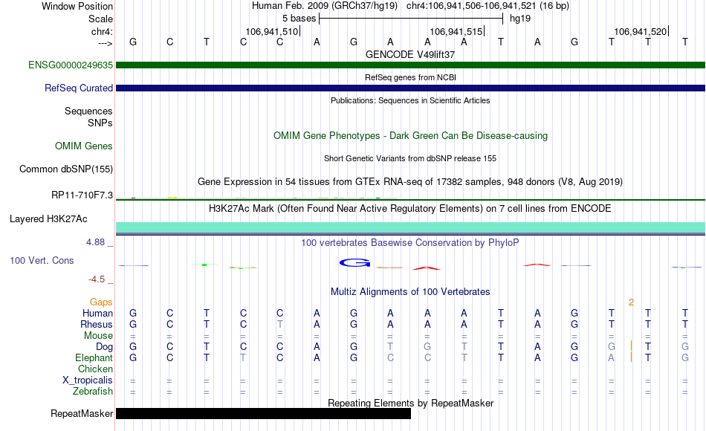
Task: Click the -4.5 PhyloP lower limit value
Action: coord(97,279)
